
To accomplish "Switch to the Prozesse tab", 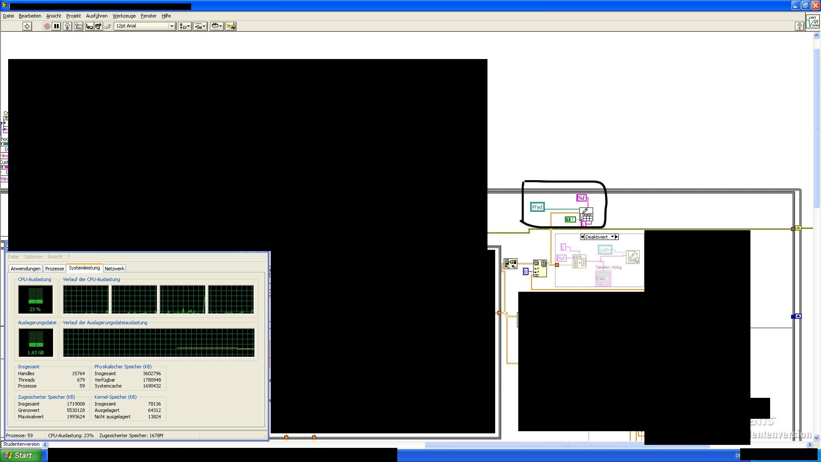I will point(54,269).
